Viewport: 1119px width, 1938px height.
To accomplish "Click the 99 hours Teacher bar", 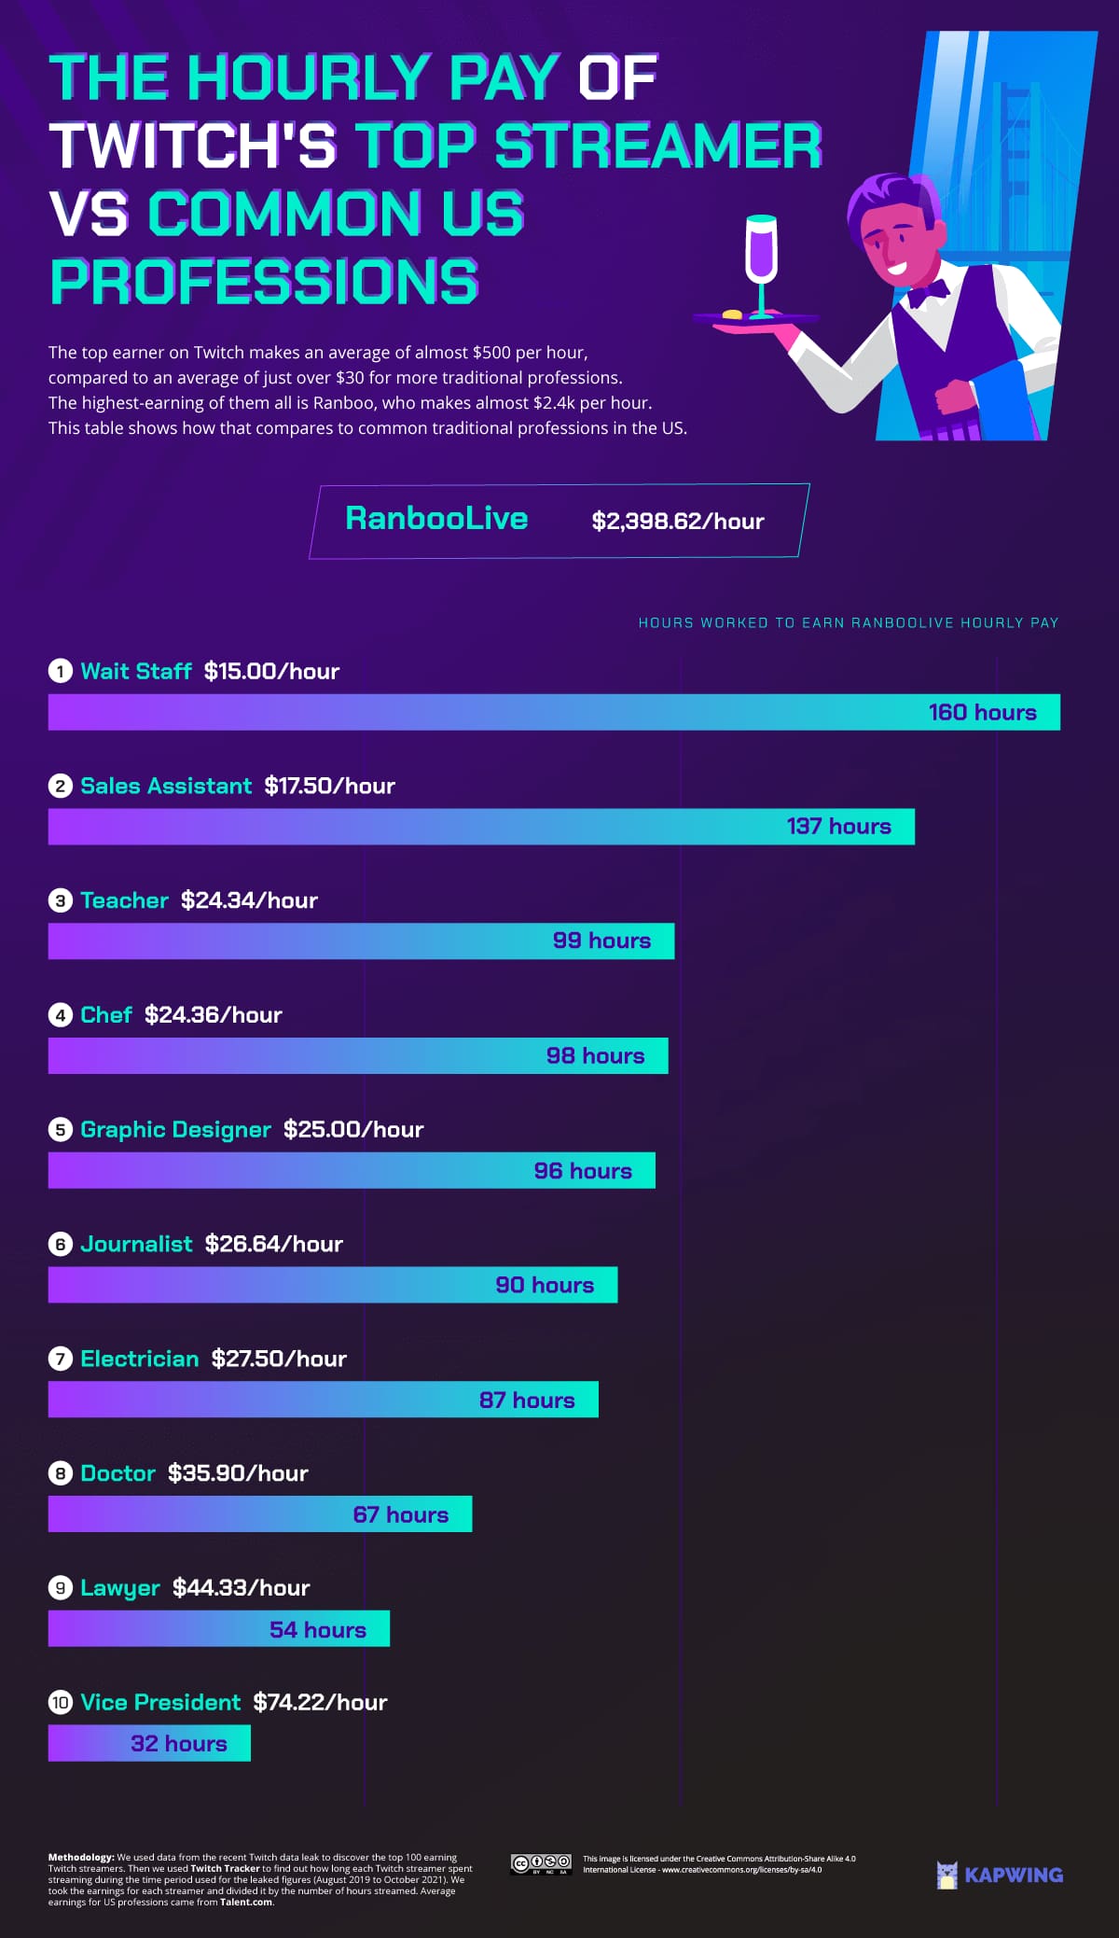I will point(361,941).
